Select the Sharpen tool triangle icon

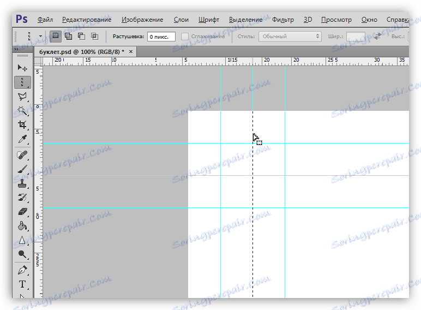[x=22, y=240]
